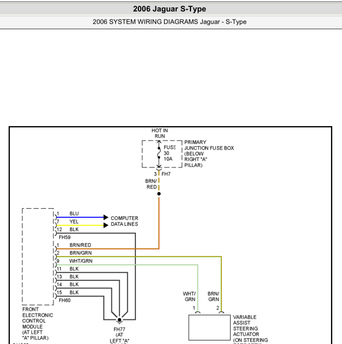Viewport: 342px width, 344px height.
Task: Select the "WHT/GRN" label at module pin 9
Action: click(81, 261)
